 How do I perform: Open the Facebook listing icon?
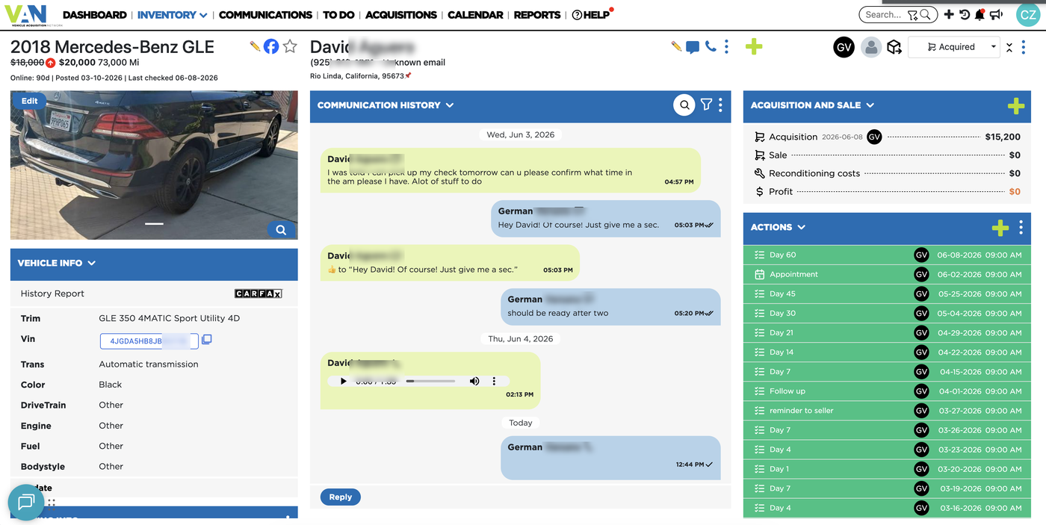click(271, 46)
